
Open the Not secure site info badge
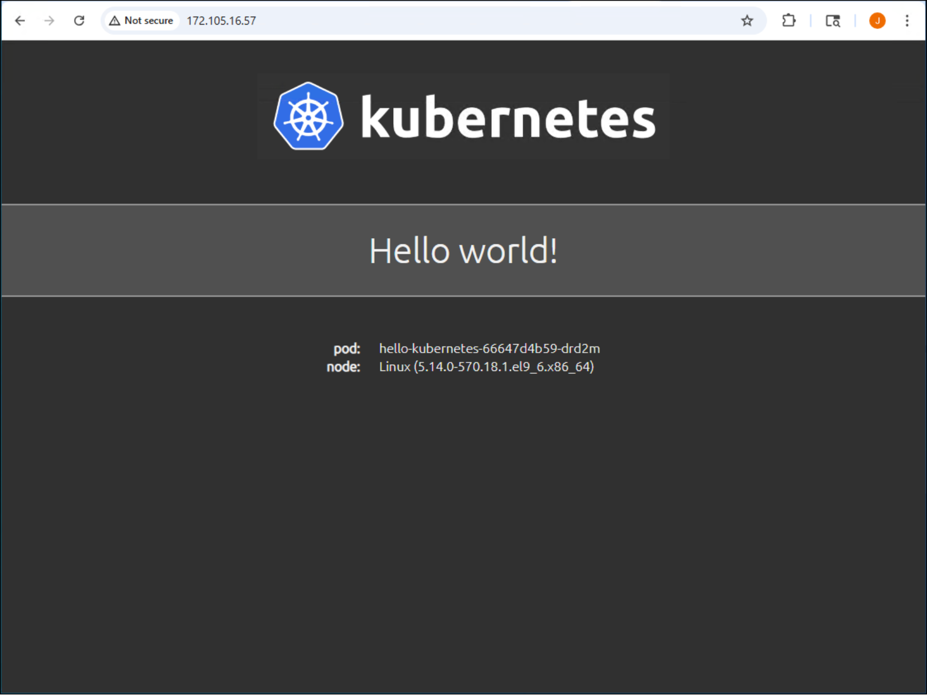142,21
